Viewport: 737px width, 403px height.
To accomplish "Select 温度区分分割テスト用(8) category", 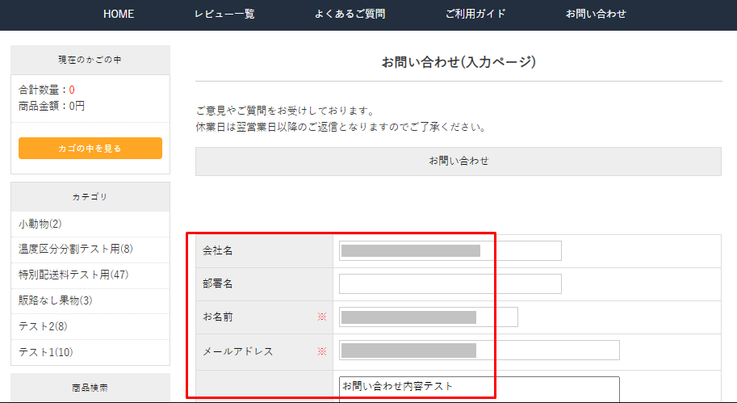I will 76,249.
